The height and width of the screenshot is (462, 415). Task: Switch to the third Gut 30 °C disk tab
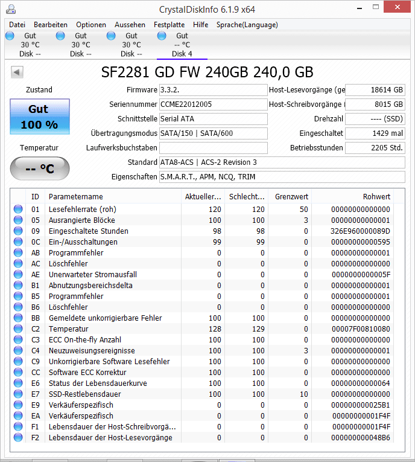(x=131, y=45)
